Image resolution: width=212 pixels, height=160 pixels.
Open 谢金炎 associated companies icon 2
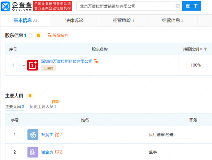click(x=58, y=152)
